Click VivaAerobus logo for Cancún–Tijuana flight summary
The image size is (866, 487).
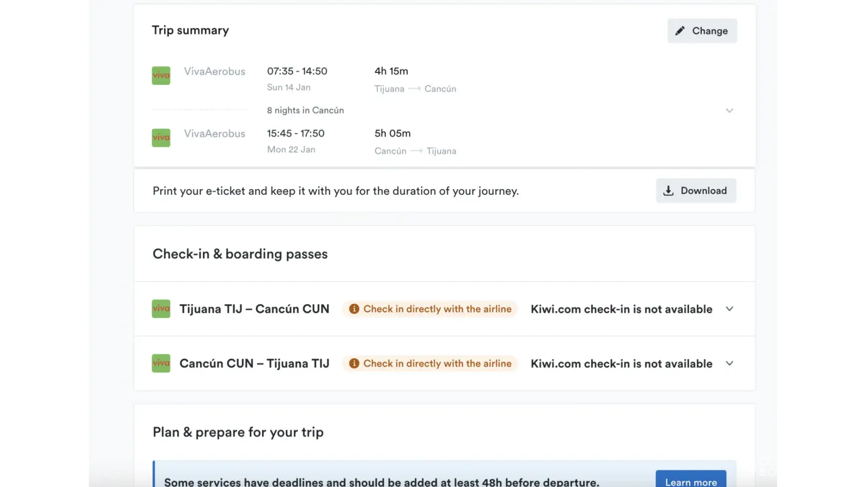[161, 138]
